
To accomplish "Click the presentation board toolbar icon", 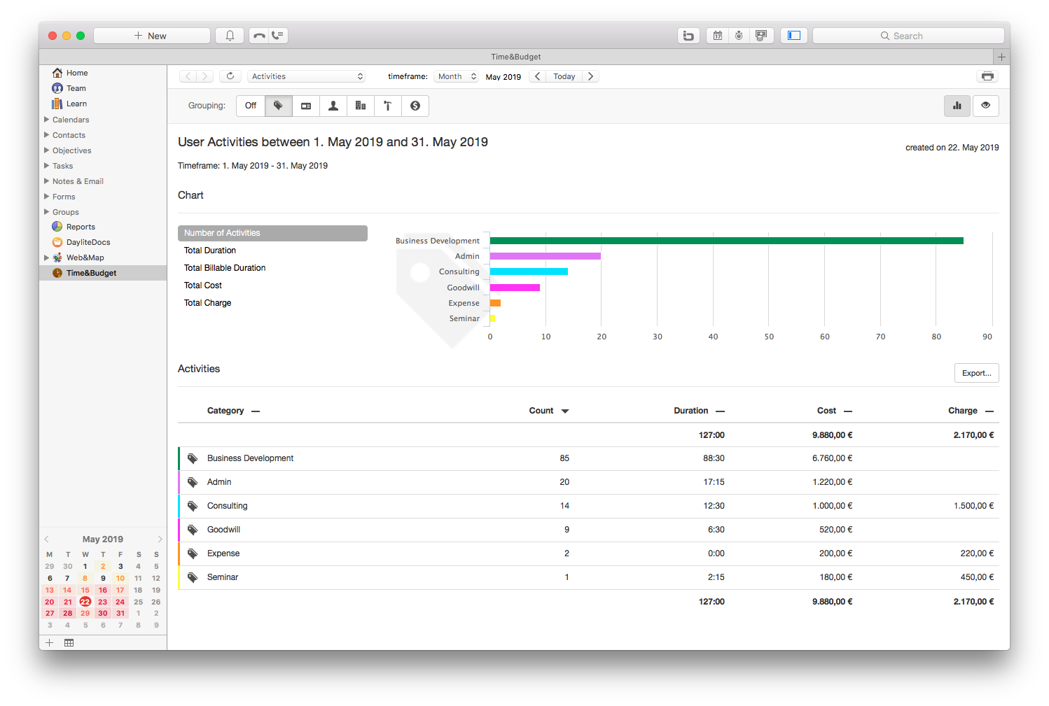I will (761, 36).
